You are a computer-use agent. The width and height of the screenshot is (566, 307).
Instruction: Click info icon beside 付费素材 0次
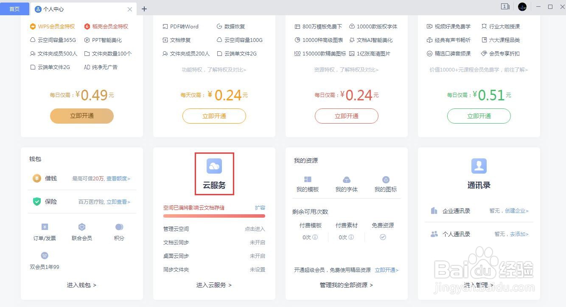click(x=351, y=237)
